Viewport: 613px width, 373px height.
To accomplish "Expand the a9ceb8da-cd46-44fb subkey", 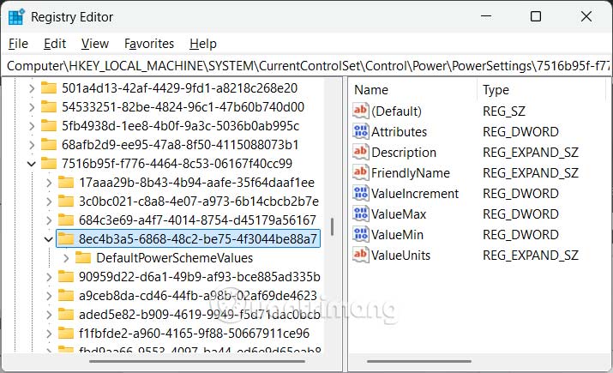I will (x=49, y=296).
